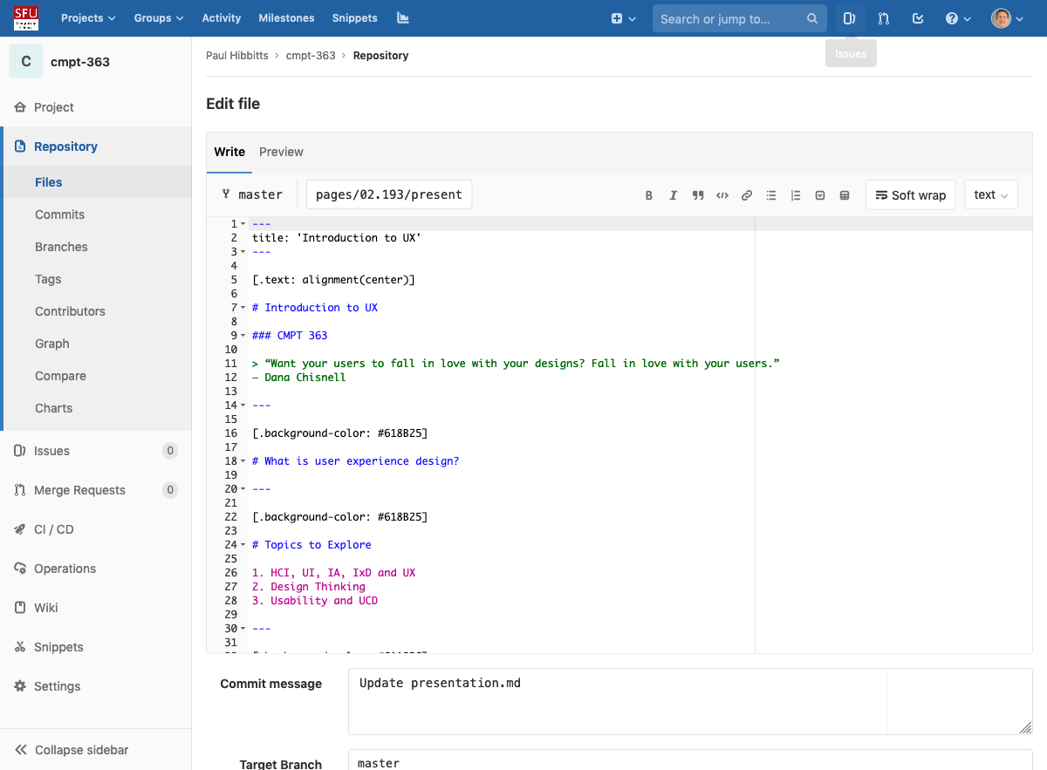Insert a bullet list

pyautogui.click(x=771, y=195)
